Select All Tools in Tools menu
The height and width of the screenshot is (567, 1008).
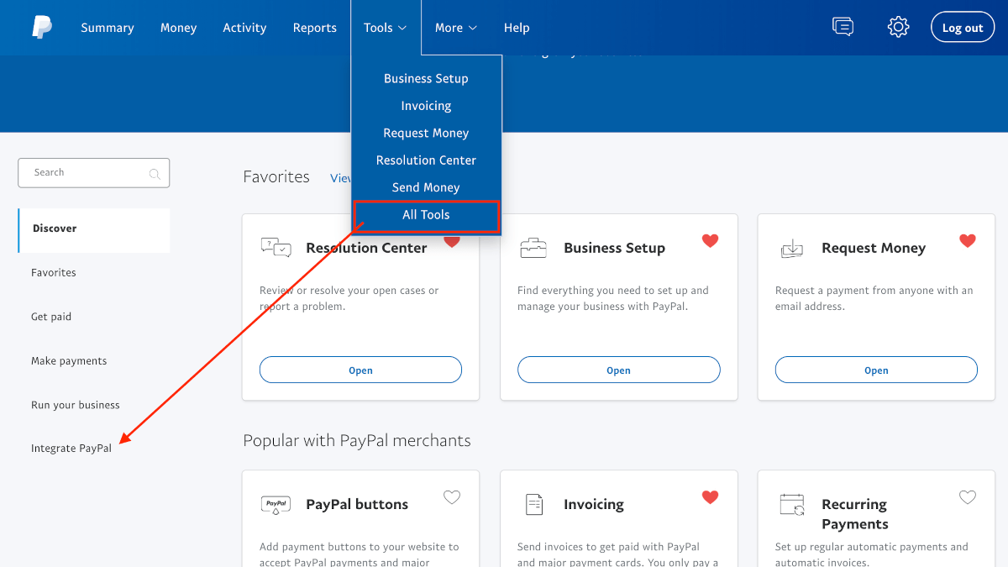[426, 215]
